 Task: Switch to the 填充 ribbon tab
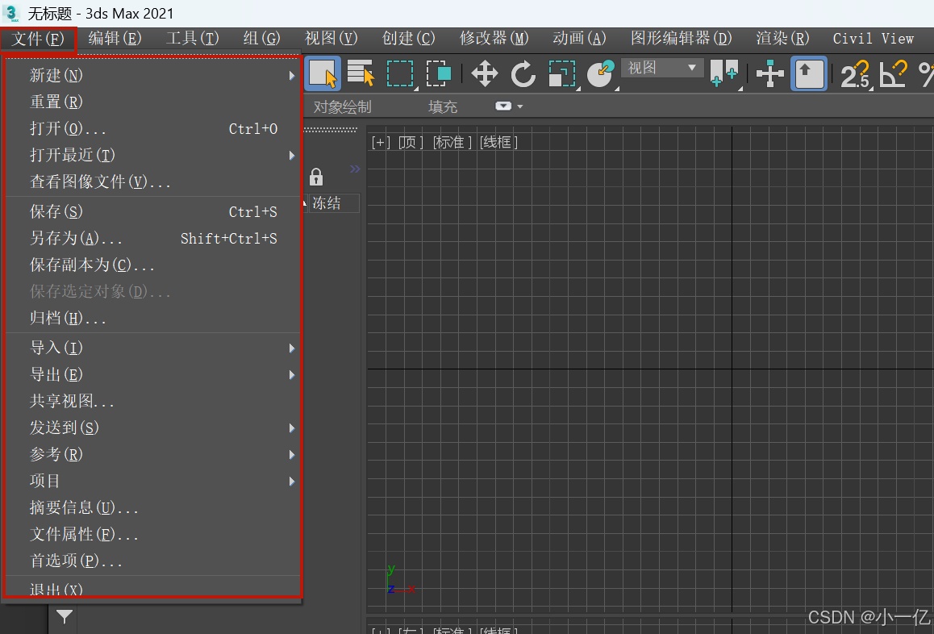coord(443,107)
